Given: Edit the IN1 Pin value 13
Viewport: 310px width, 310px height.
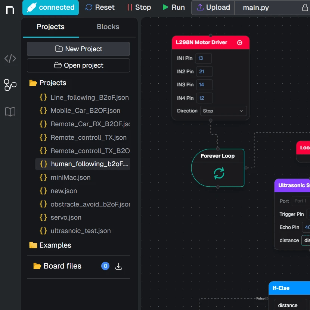Looking at the screenshot, I should (x=204, y=58).
